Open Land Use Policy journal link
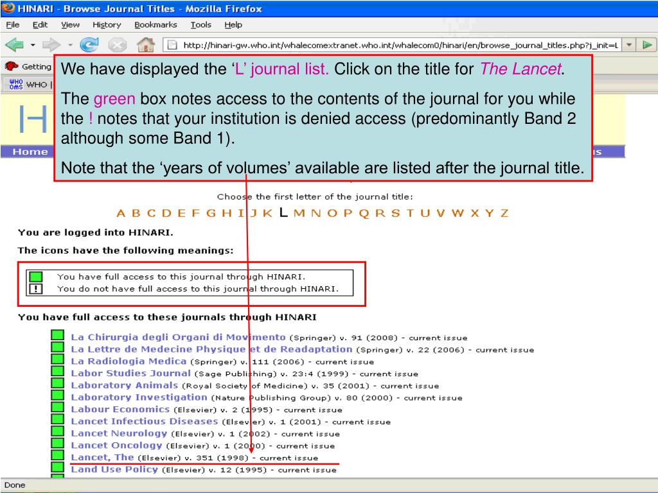This screenshot has height=493, width=658. 114,469
